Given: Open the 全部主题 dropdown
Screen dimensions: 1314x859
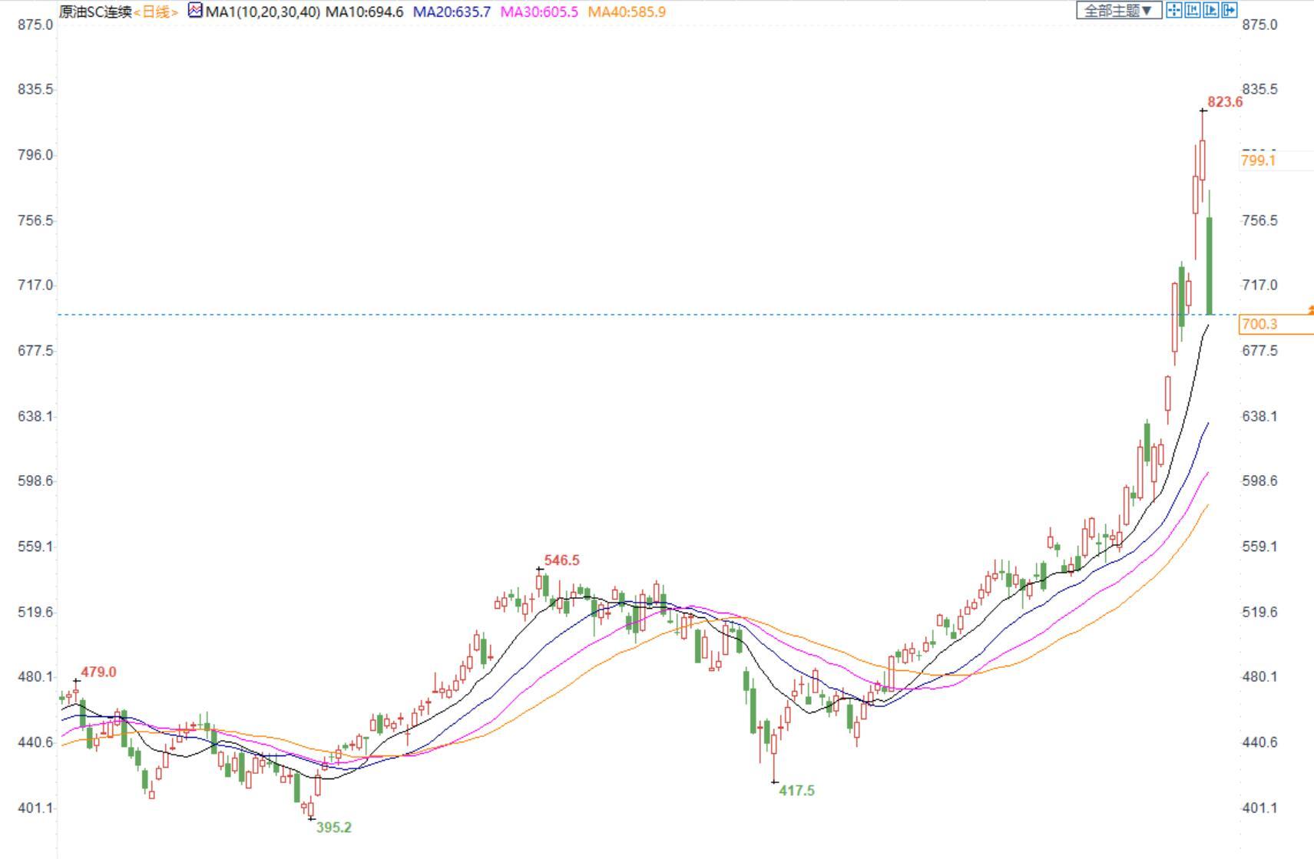Looking at the screenshot, I should pyautogui.click(x=1118, y=11).
